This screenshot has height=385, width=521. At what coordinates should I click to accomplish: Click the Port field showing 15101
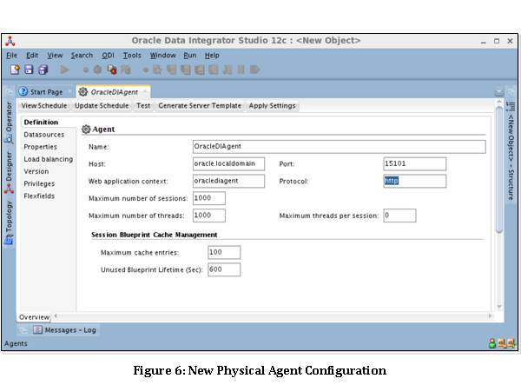click(x=415, y=164)
